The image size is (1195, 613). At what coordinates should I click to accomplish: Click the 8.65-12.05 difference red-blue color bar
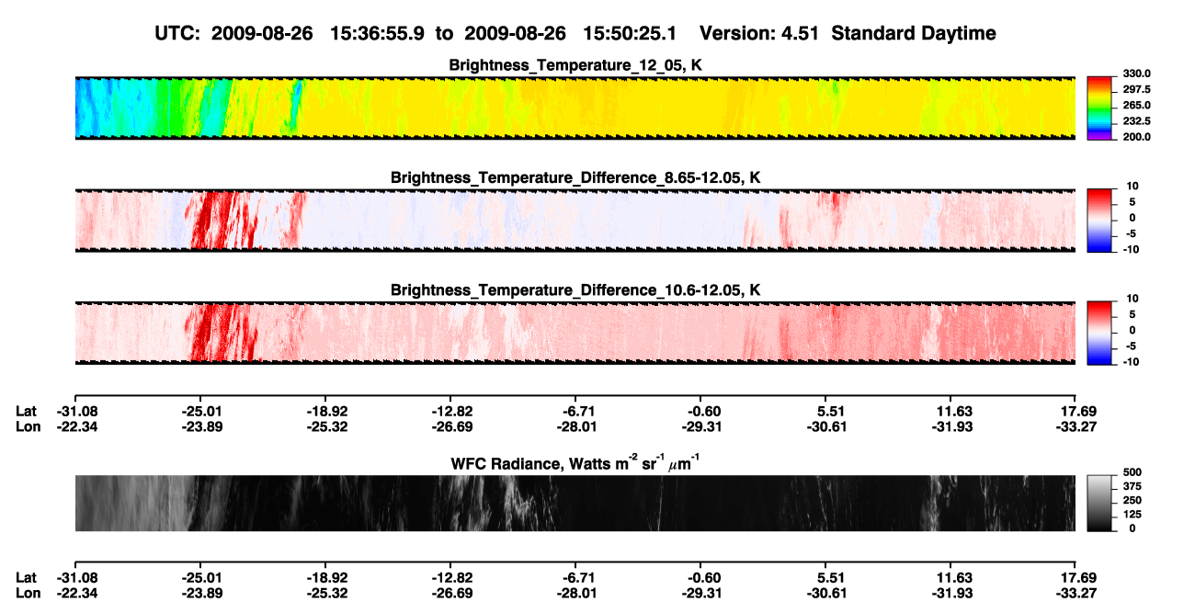1099,220
